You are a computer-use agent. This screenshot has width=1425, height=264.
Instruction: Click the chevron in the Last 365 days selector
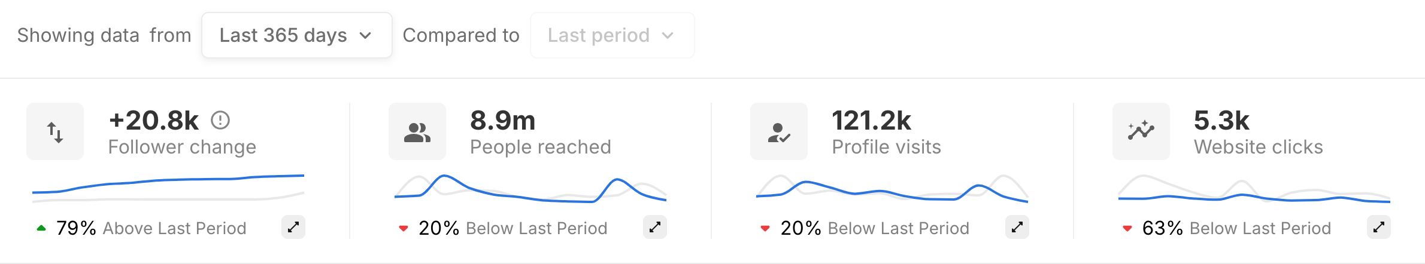pyautogui.click(x=365, y=36)
